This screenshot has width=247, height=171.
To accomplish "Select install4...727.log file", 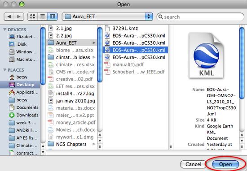I will 71,94.
